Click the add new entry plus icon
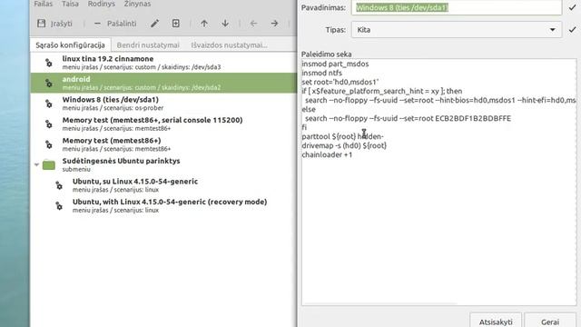The height and width of the screenshot is (327, 581). tap(176, 24)
